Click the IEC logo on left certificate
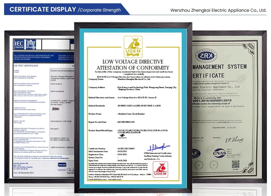This screenshot has width=271, height=196. coord(19,44)
